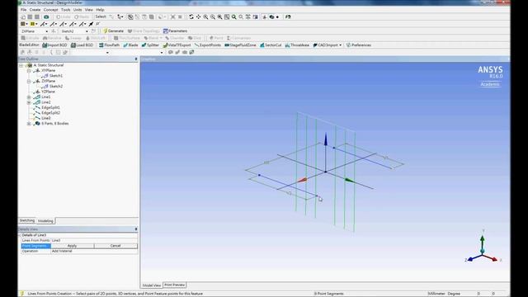Click the Pan view icon
This screenshot has height=297, width=528.
pos(198,16)
